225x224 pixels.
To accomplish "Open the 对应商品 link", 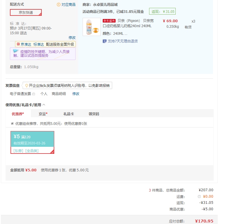I will [69, 5].
